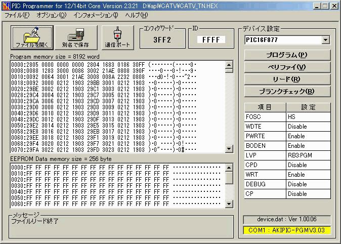Image resolution: width=341 pixels, height=244 pixels.
Task: Open the File (F) menu
Action: point(17,15)
